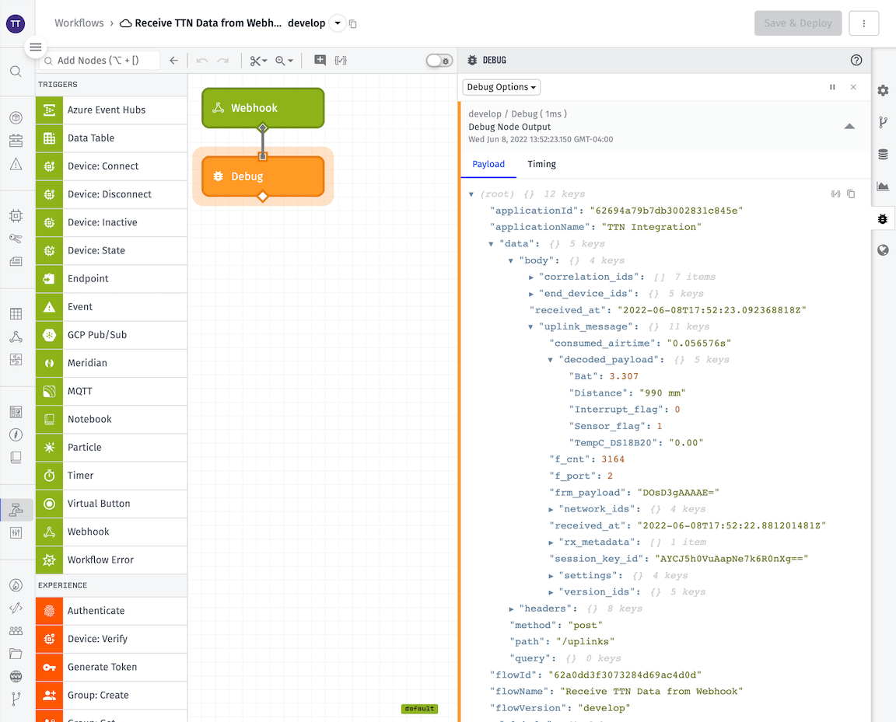Click the add note comment icon
The image size is (896, 722).
pos(320,61)
